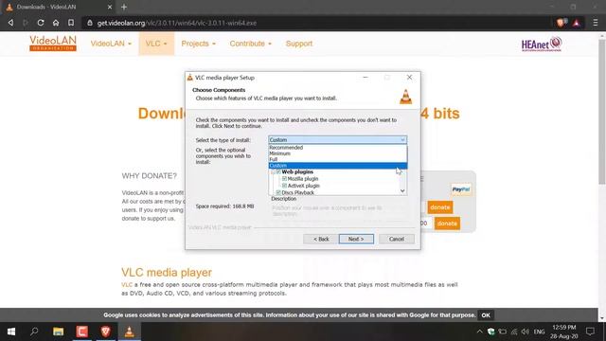This screenshot has width=606, height=341.
Task: Open the Contribute menu on website
Action: (250, 44)
